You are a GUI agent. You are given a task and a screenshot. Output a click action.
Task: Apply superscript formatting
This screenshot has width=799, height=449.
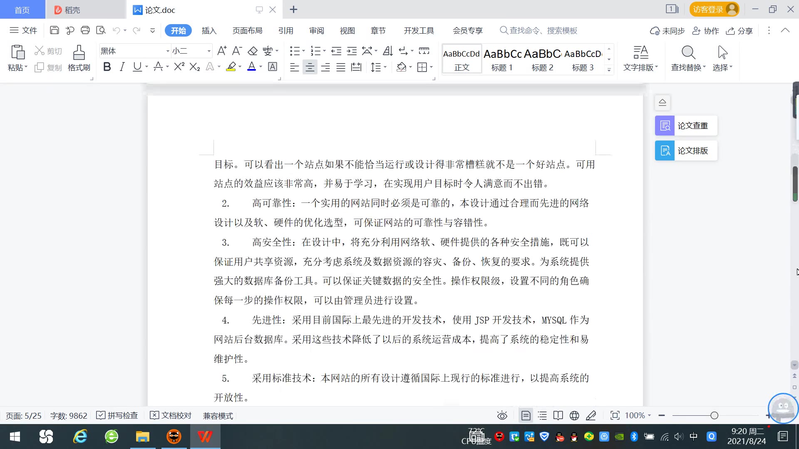pos(179,67)
